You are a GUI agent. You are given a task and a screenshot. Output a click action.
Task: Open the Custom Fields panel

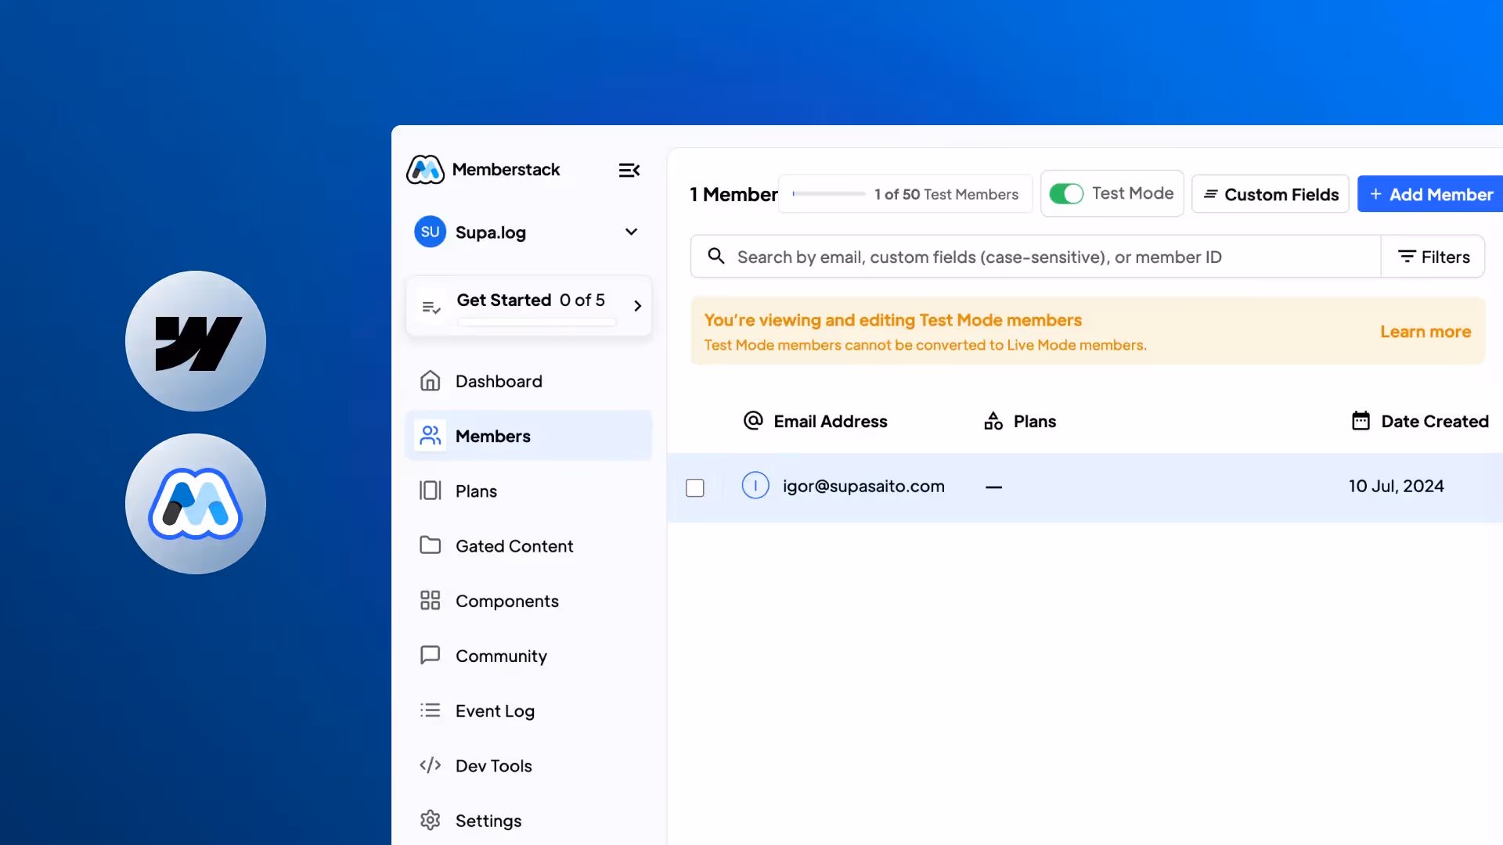click(1270, 194)
